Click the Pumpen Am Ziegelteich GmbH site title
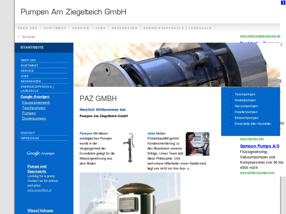This screenshot has width=286, height=214. pos(74,12)
